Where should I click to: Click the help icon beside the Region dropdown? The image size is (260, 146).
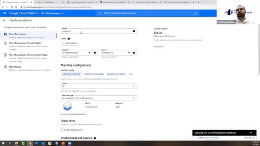pos(95,53)
